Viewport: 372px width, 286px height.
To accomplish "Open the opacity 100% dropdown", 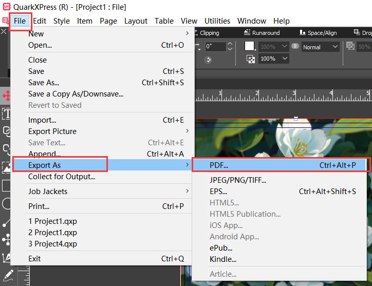I will (273, 59).
